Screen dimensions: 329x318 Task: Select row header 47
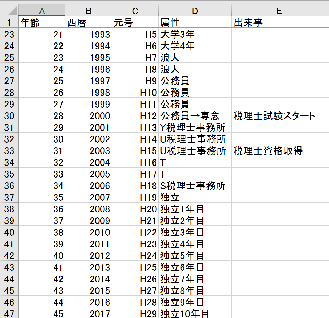pos(9,313)
